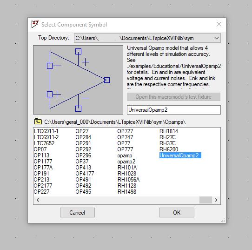
Task: Select OP2177 in the list
Action: coord(43,186)
